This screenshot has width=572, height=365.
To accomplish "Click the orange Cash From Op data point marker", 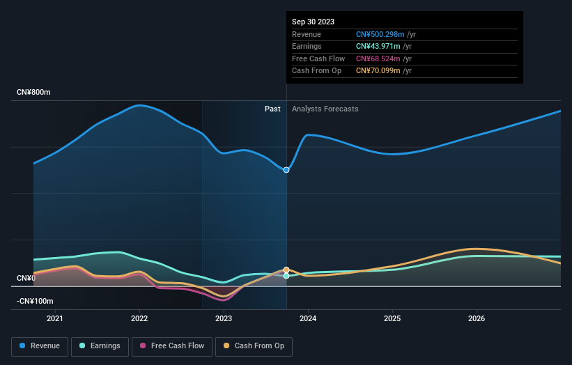I will coord(286,270).
